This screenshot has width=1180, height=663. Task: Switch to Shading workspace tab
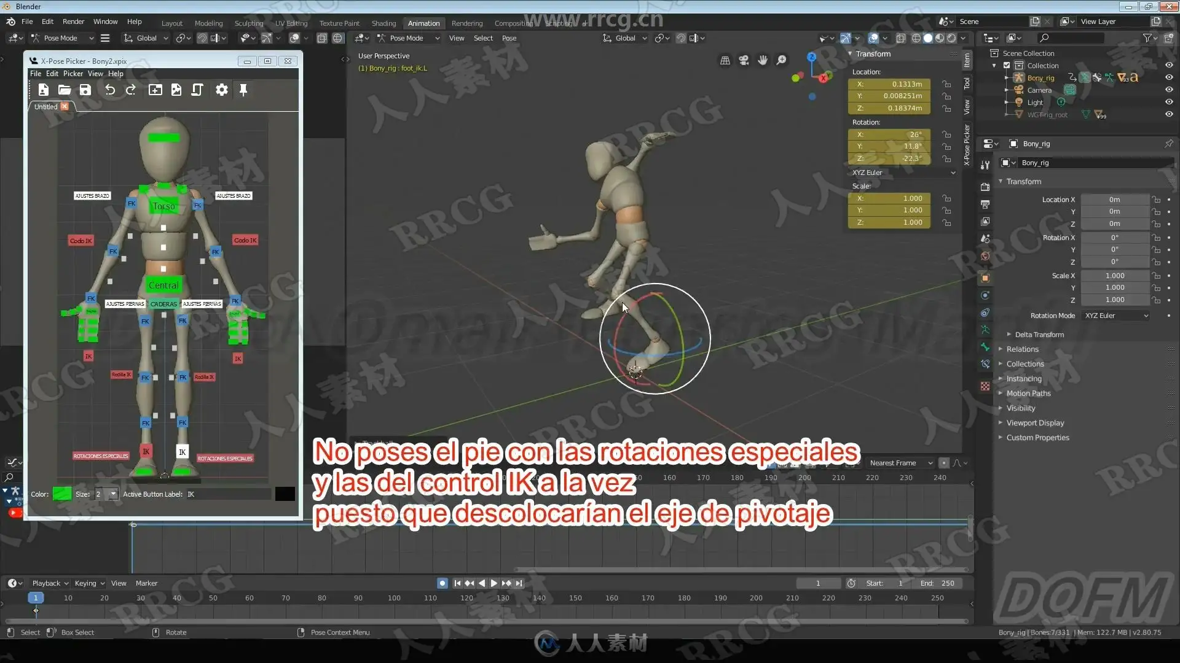pos(383,23)
